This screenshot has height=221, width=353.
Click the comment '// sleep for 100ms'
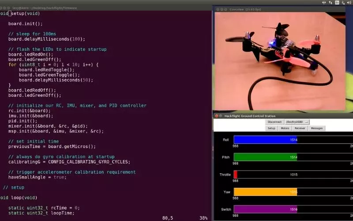(32, 34)
